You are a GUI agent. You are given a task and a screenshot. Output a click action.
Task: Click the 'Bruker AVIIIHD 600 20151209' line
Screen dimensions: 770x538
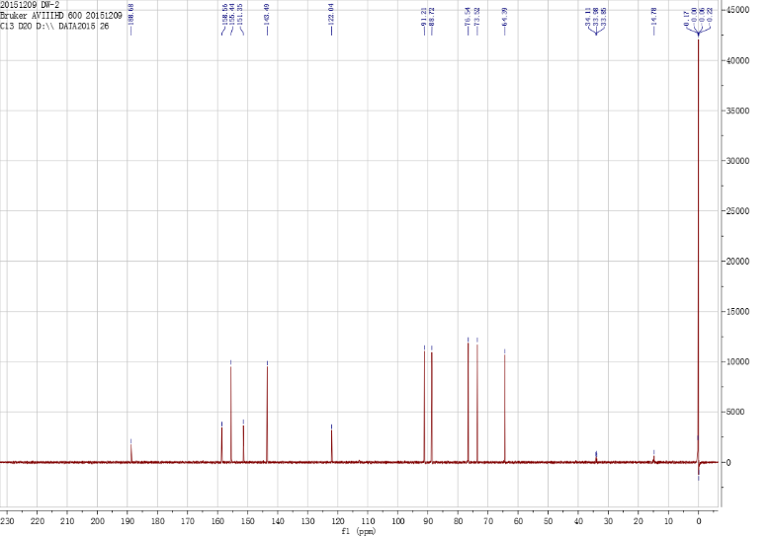pos(61,16)
